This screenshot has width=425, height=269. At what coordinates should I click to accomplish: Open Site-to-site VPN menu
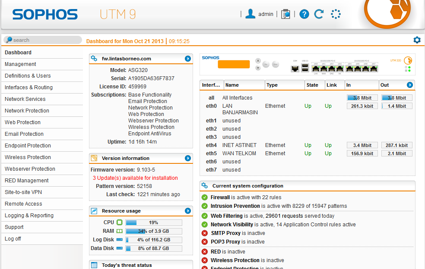[x=42, y=192]
